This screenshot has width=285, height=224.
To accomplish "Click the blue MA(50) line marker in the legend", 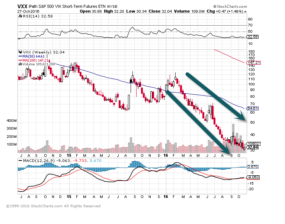I will (x=20, y=56).
